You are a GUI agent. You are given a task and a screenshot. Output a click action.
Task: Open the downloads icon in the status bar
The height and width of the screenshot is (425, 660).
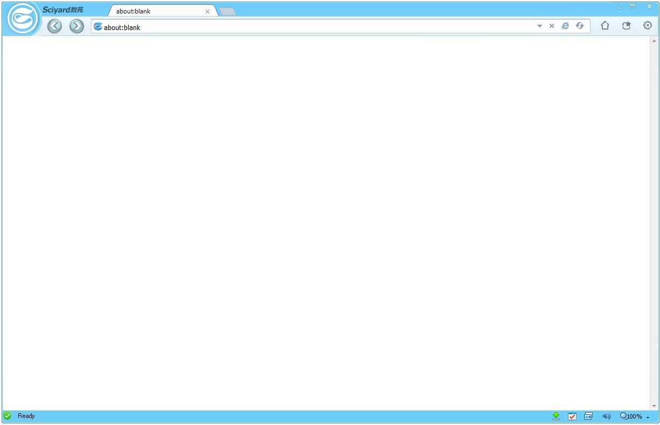tap(556, 416)
